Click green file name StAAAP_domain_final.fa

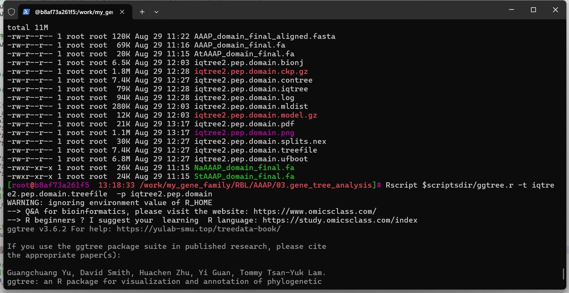click(x=244, y=177)
